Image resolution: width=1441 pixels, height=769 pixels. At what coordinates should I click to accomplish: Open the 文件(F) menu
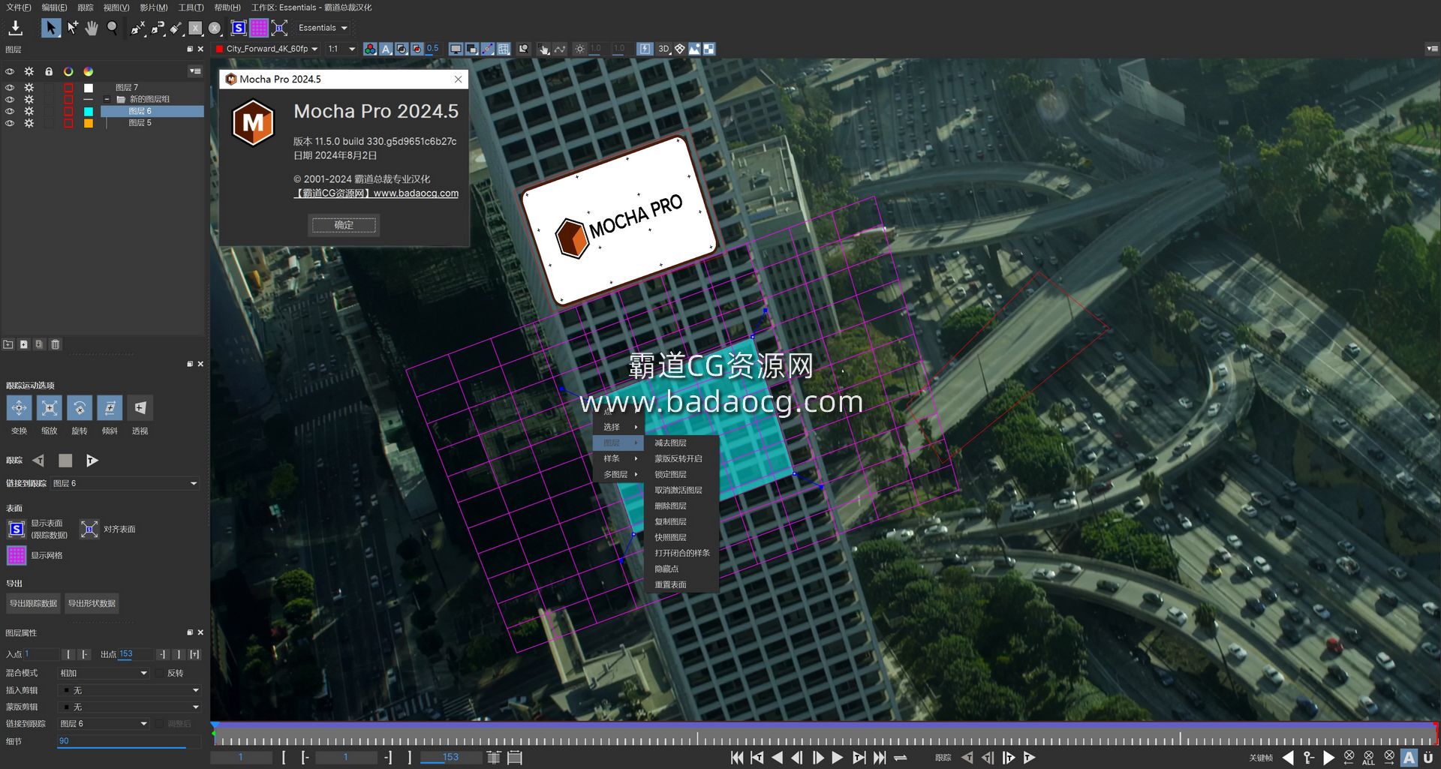click(19, 8)
